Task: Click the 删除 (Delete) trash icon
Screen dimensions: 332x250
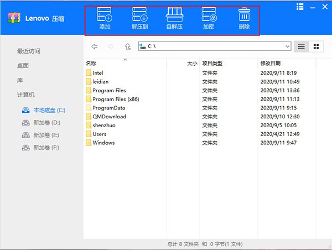Action: click(244, 18)
